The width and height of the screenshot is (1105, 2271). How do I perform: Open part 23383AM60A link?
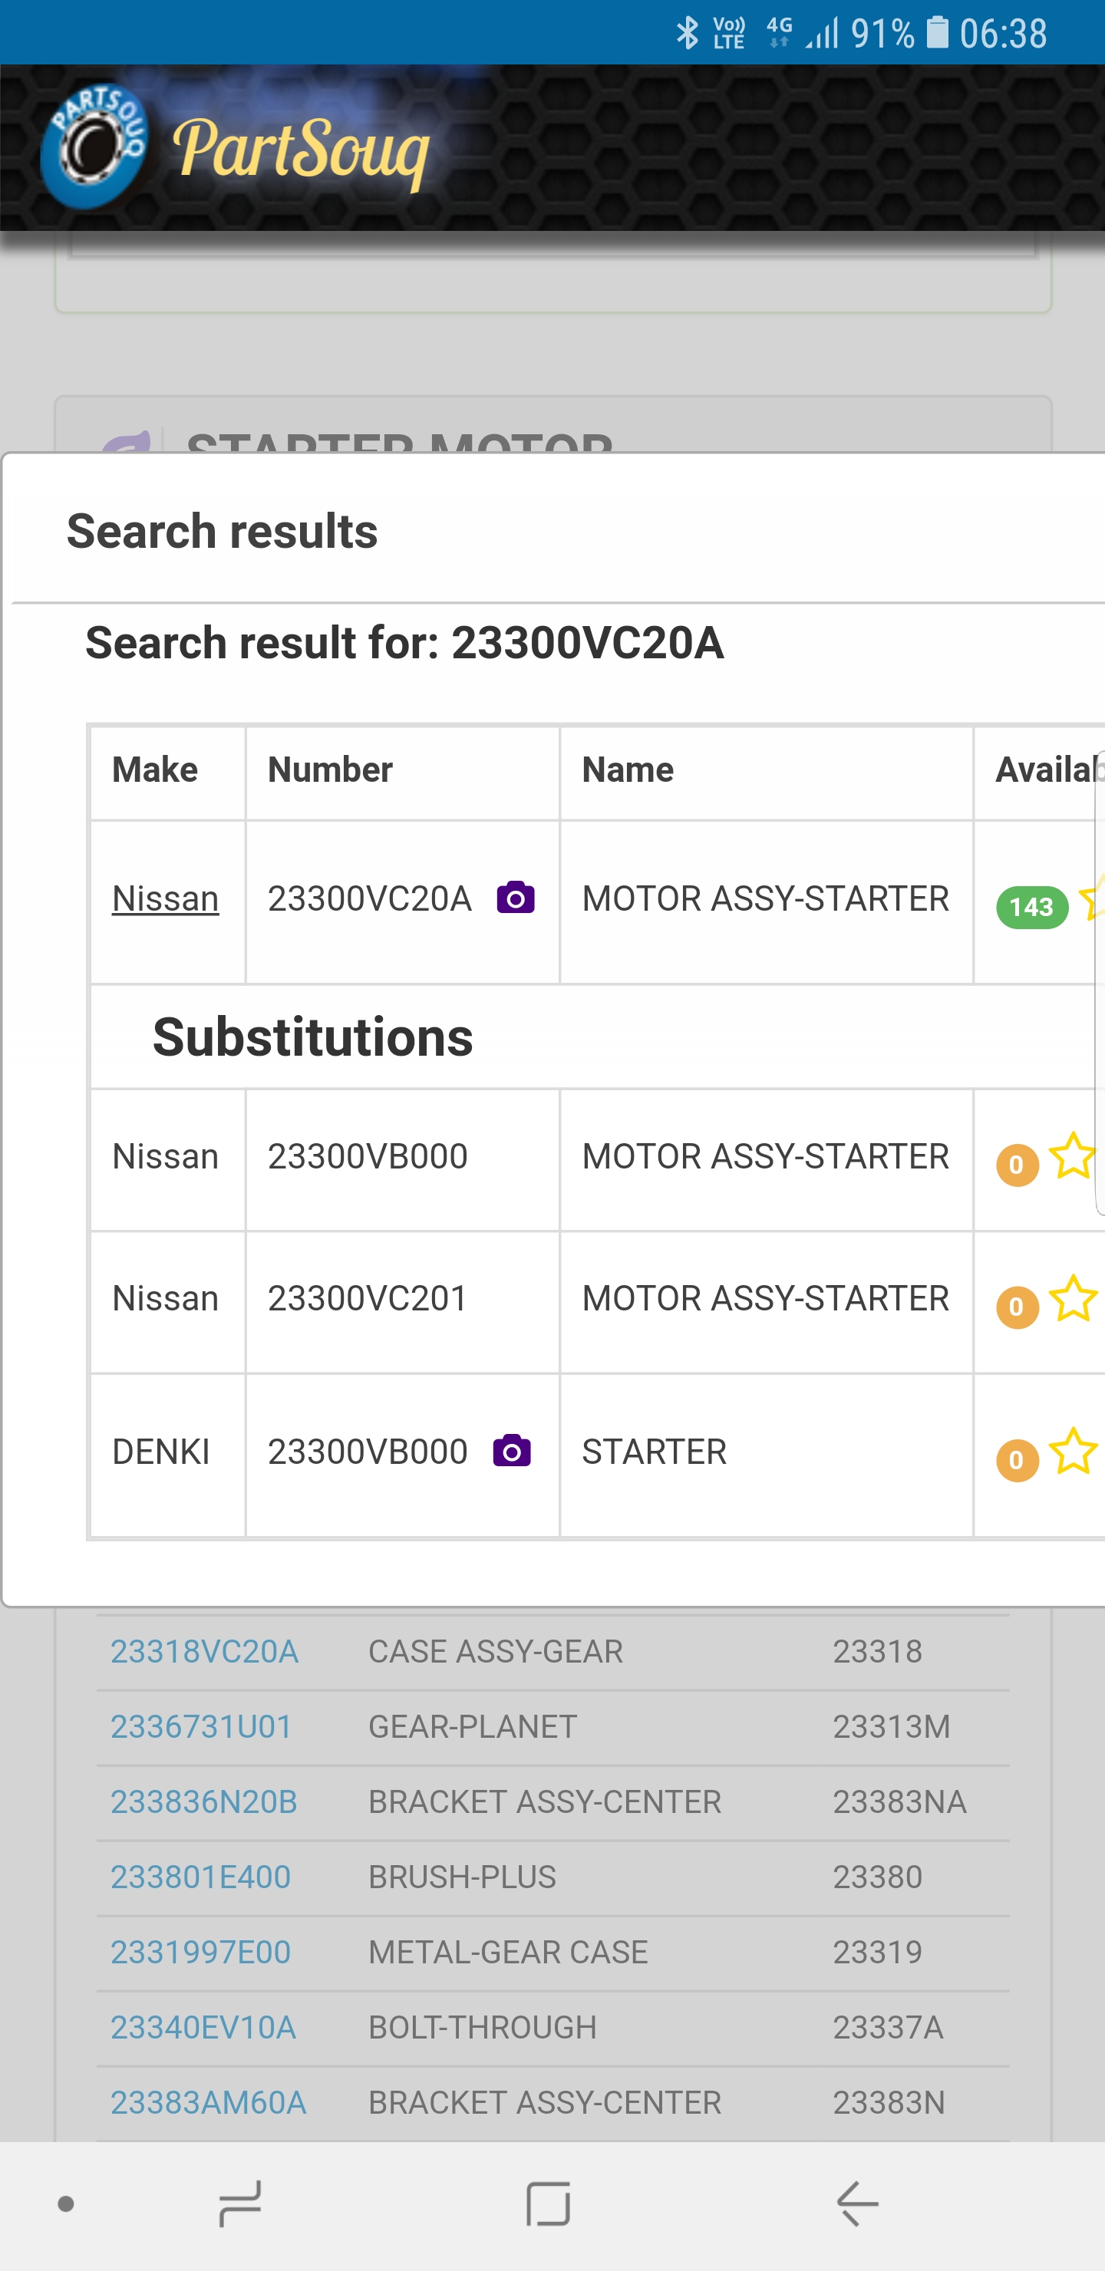[208, 2103]
